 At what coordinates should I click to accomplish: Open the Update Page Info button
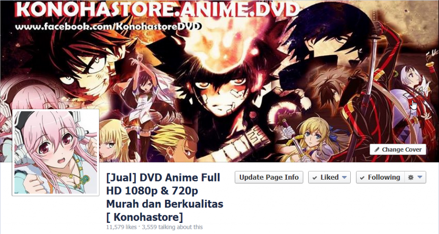[x=269, y=177]
